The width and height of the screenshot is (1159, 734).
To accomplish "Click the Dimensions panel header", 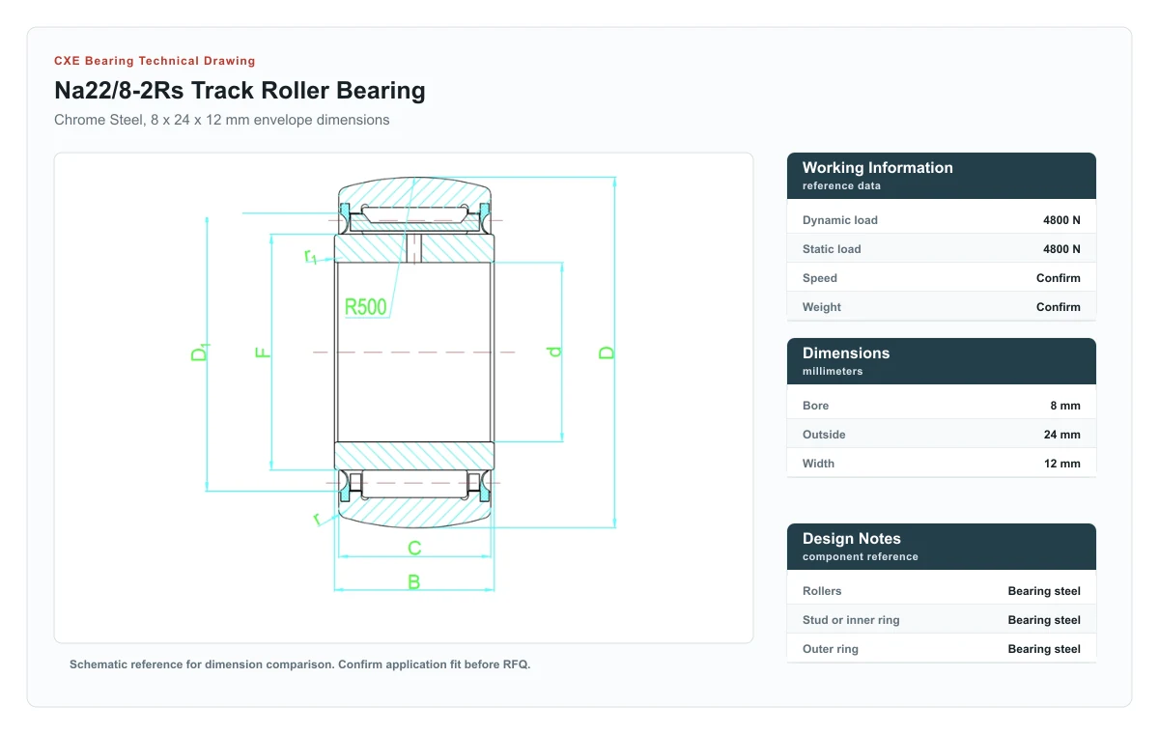I will (942, 361).
